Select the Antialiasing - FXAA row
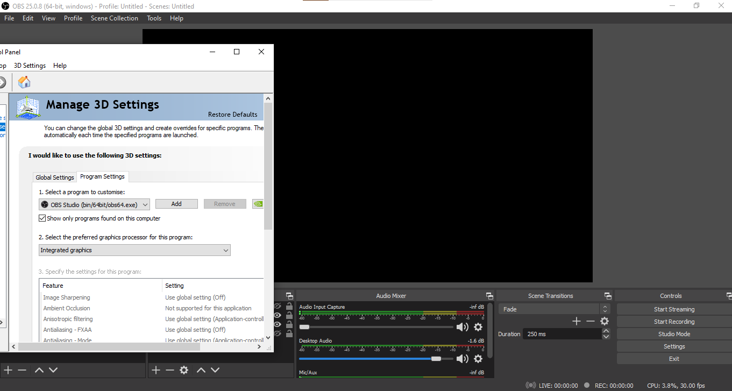The image size is (732, 391). click(x=152, y=330)
